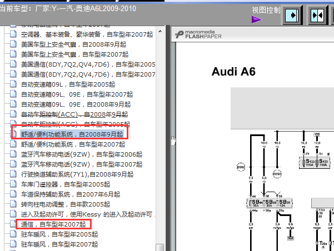
Task: Open 转向柱电动调整，自年款2005起
Action: 66,204
